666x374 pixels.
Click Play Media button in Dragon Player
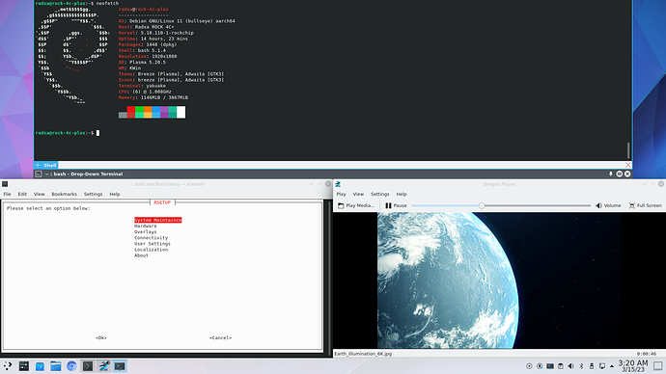(356, 205)
